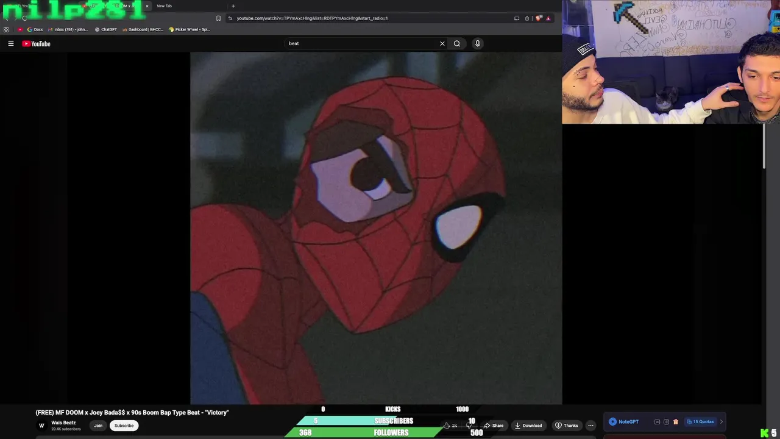The width and height of the screenshot is (780, 439).
Task: Open the Wais Beatz channel name link
Action: (63, 423)
